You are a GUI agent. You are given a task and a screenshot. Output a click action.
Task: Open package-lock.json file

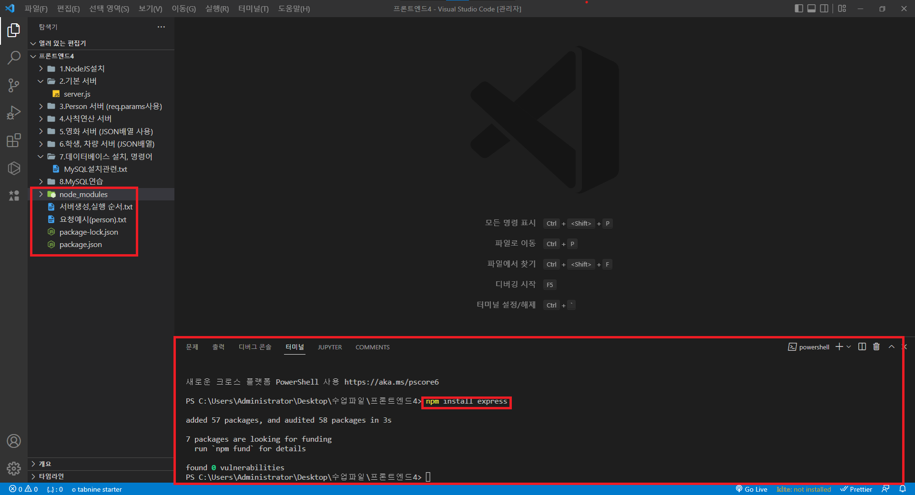point(101,232)
